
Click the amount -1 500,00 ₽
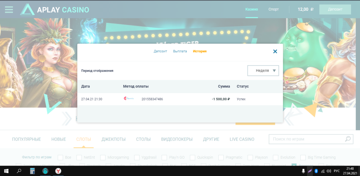pos(221,99)
